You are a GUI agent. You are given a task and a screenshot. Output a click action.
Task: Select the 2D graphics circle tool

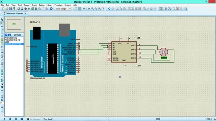[x=2, y=74]
